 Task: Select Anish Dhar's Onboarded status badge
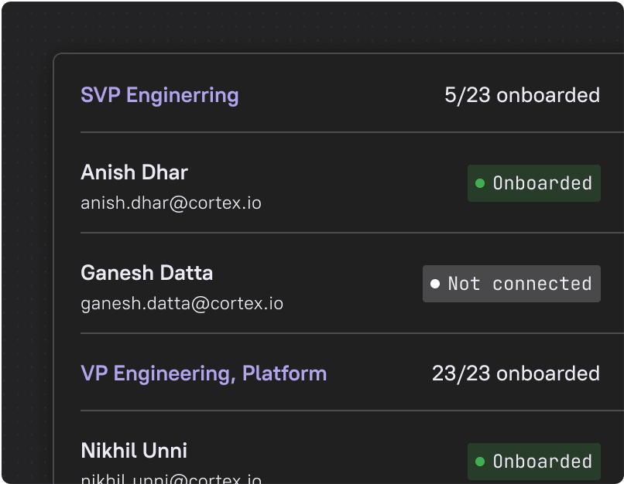tap(534, 183)
